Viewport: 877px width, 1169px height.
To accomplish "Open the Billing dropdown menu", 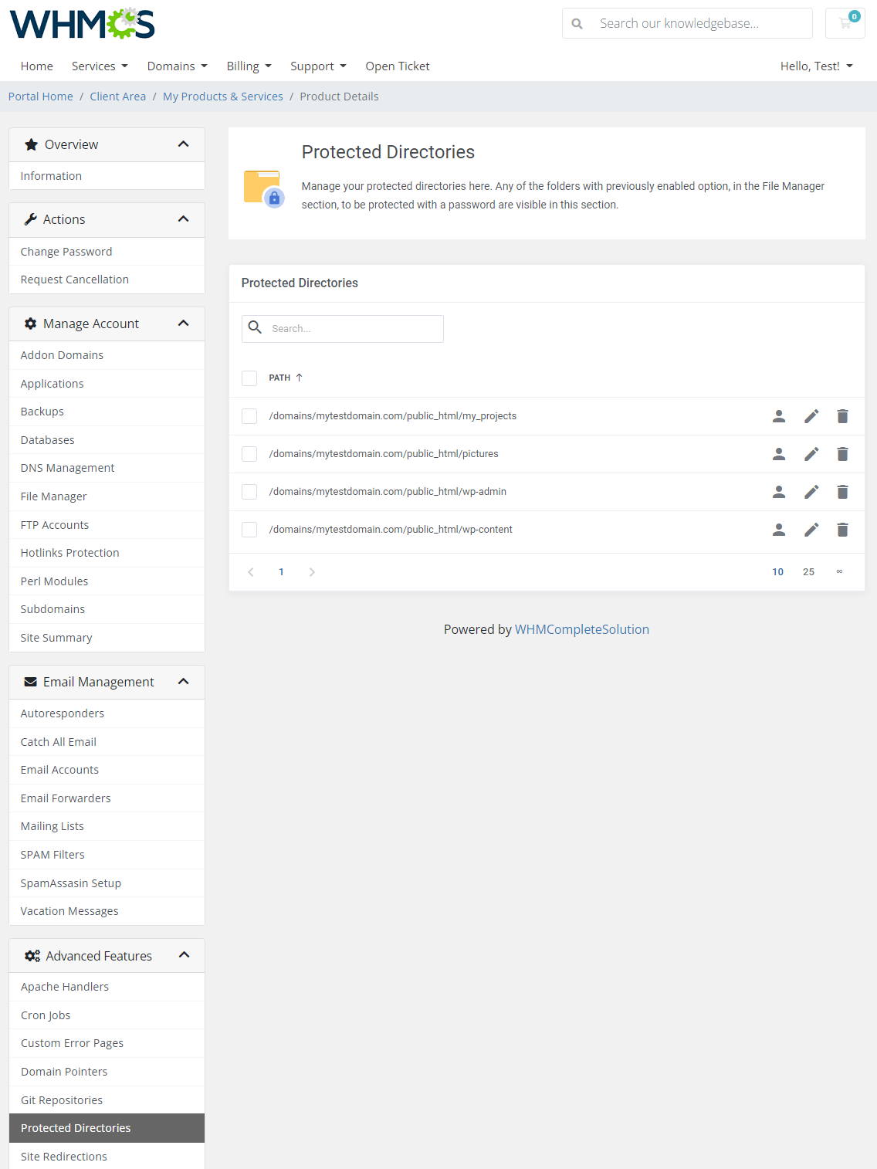I will click(x=249, y=66).
